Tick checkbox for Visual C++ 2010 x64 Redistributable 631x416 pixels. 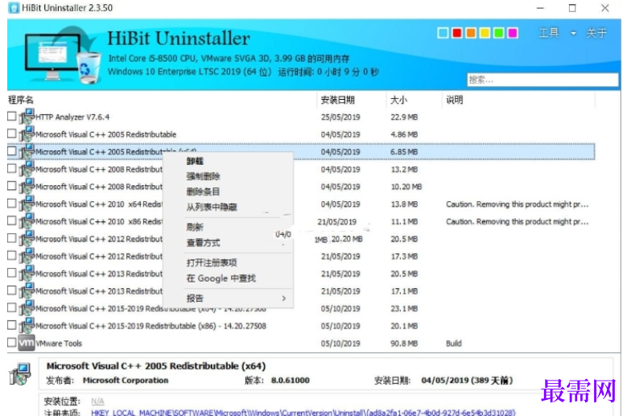(x=11, y=203)
